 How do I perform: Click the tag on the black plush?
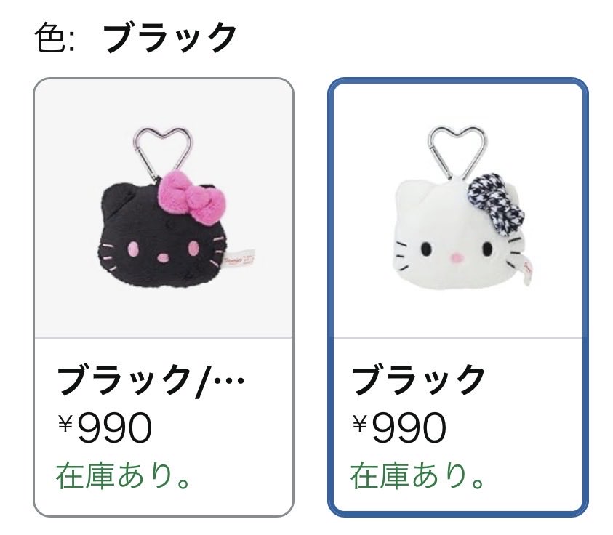(239, 258)
